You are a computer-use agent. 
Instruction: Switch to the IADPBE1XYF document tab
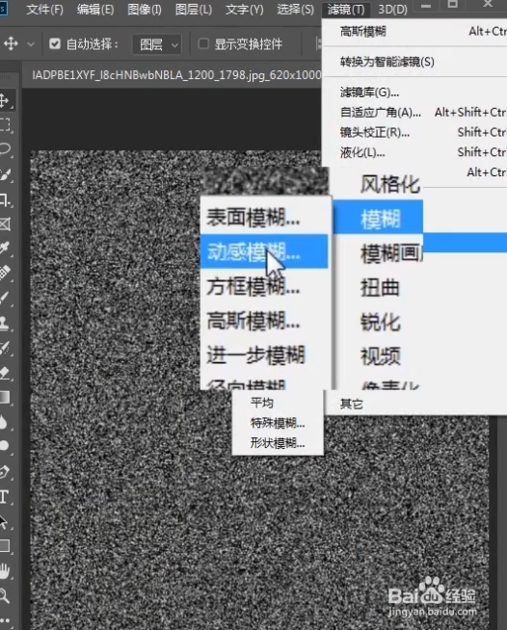(x=176, y=75)
